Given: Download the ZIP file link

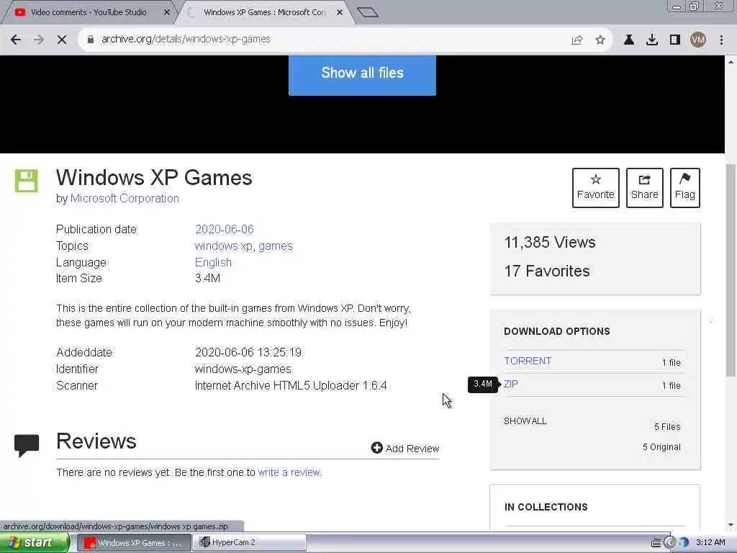Looking at the screenshot, I should pyautogui.click(x=510, y=385).
